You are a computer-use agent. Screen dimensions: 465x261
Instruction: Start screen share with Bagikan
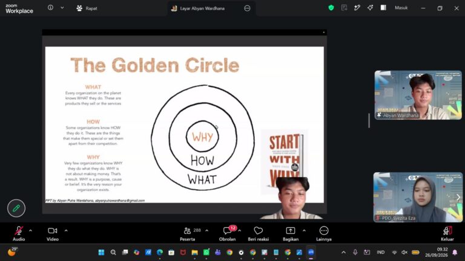[x=291, y=233]
